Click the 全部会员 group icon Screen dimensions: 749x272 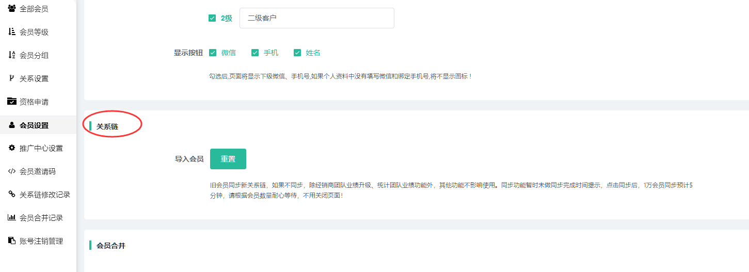point(11,8)
